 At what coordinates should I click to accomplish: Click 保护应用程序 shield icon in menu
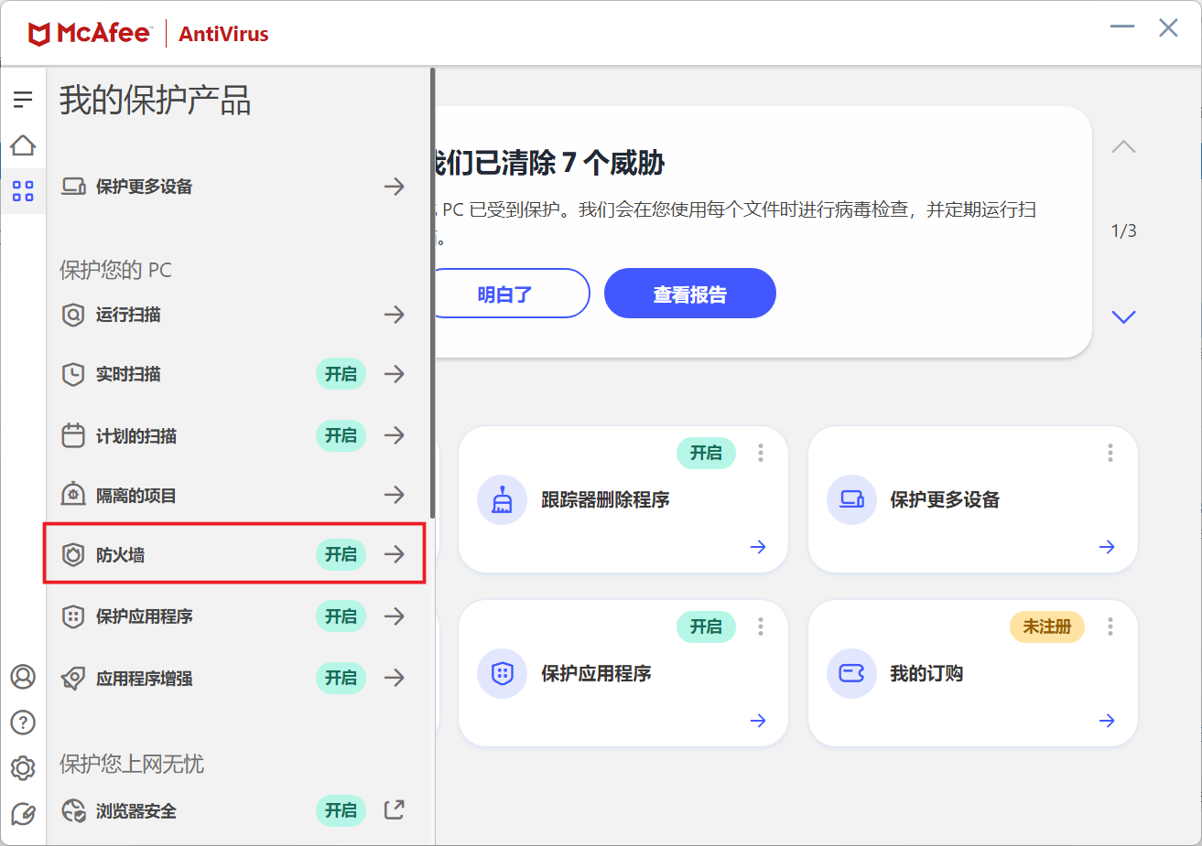pyautogui.click(x=73, y=616)
